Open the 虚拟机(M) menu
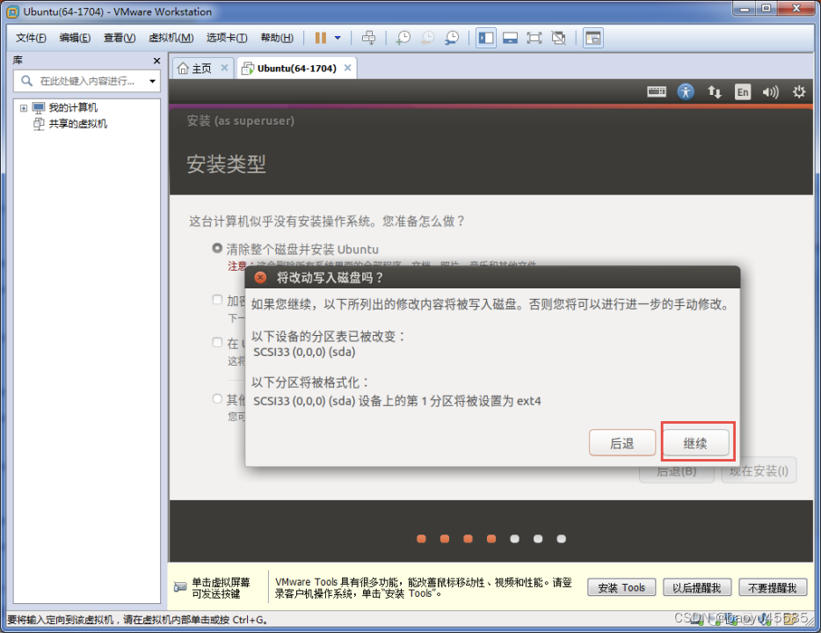The width and height of the screenshot is (821, 633). tap(171, 38)
